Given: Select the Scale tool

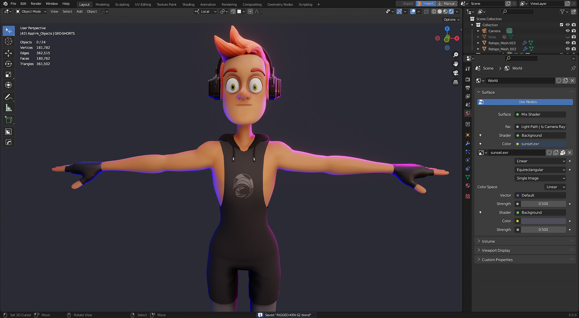Looking at the screenshot, I should 9,75.
